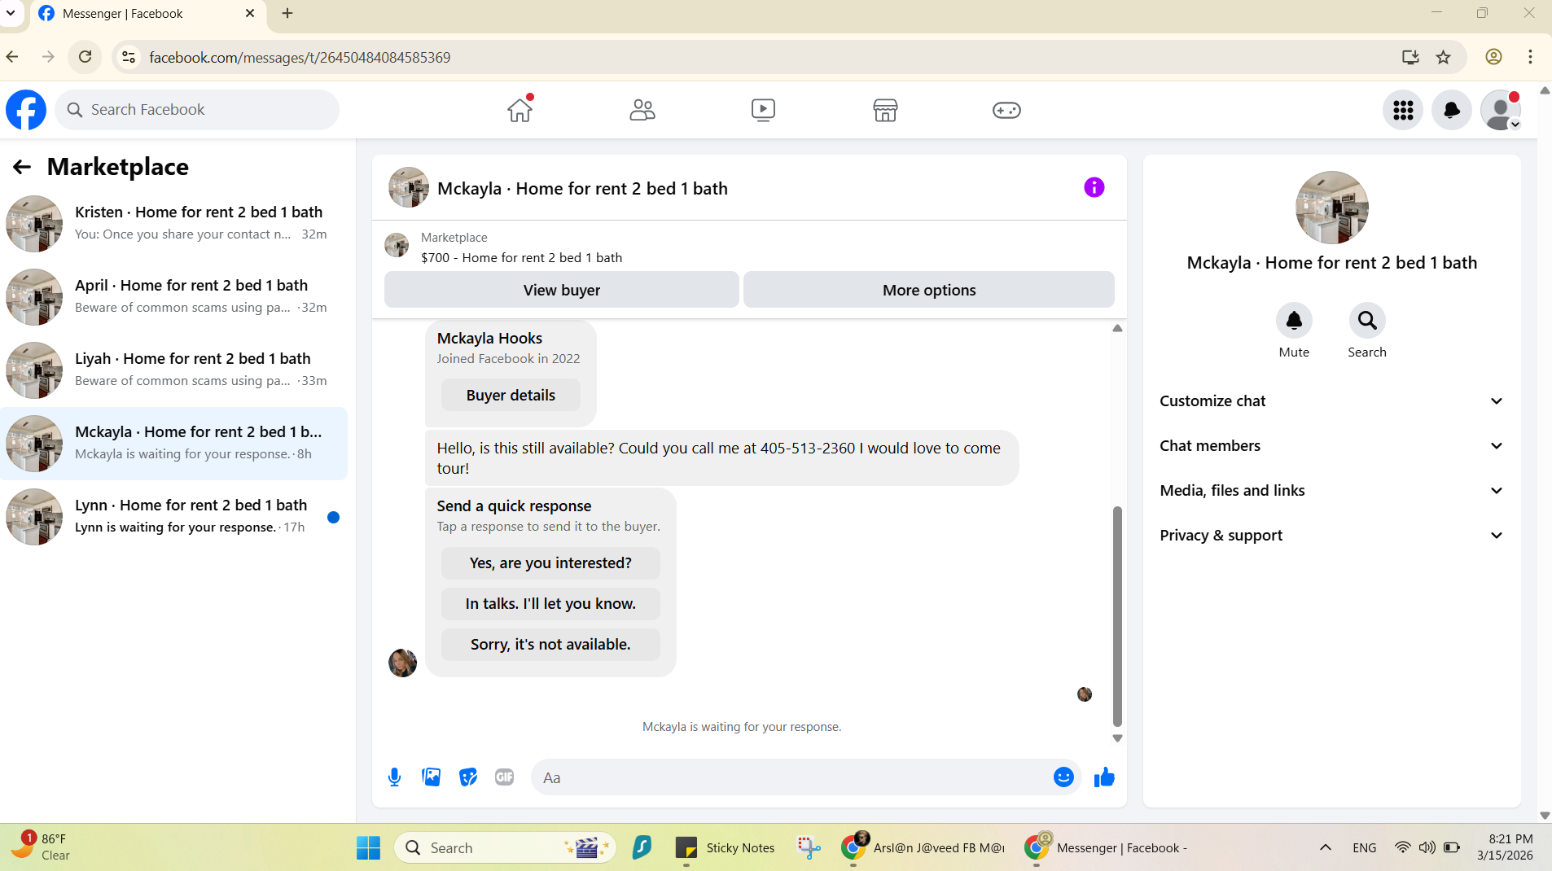Open the Marketplace storefront icon
This screenshot has height=871, width=1552.
pyautogui.click(x=885, y=110)
